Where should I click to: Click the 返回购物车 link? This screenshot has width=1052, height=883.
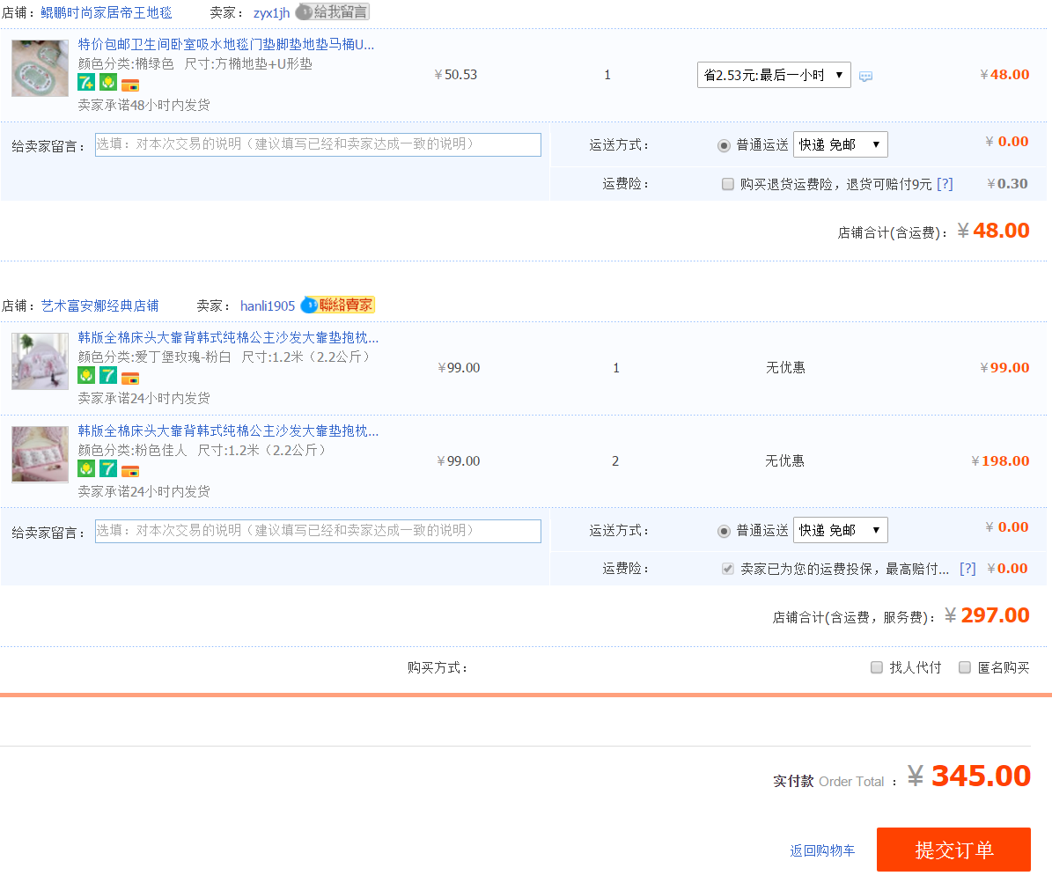tap(822, 850)
